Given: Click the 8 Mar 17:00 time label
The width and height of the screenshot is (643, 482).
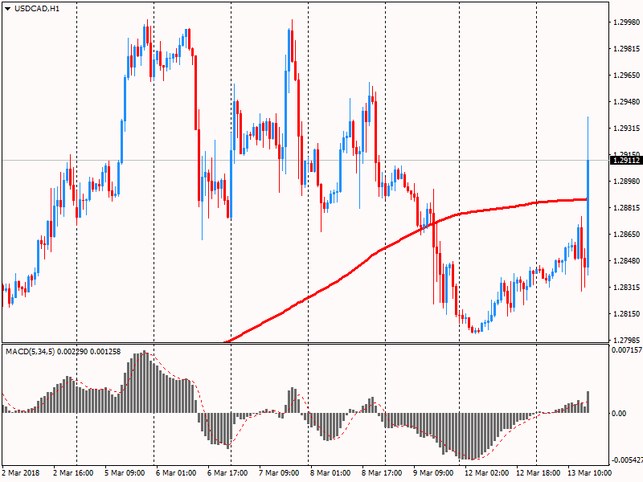Looking at the screenshot, I should pos(382,473).
